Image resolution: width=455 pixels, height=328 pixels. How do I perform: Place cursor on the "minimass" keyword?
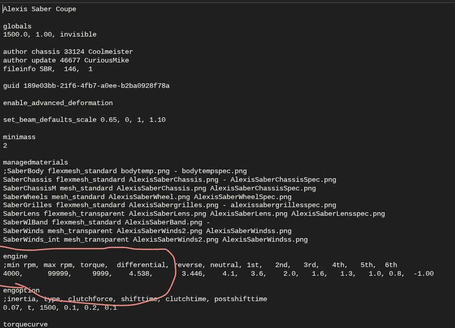pyautogui.click(x=19, y=137)
